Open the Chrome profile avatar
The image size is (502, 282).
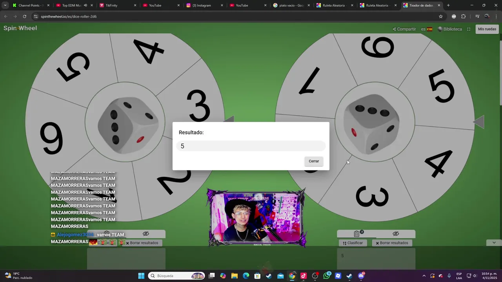[487, 16]
